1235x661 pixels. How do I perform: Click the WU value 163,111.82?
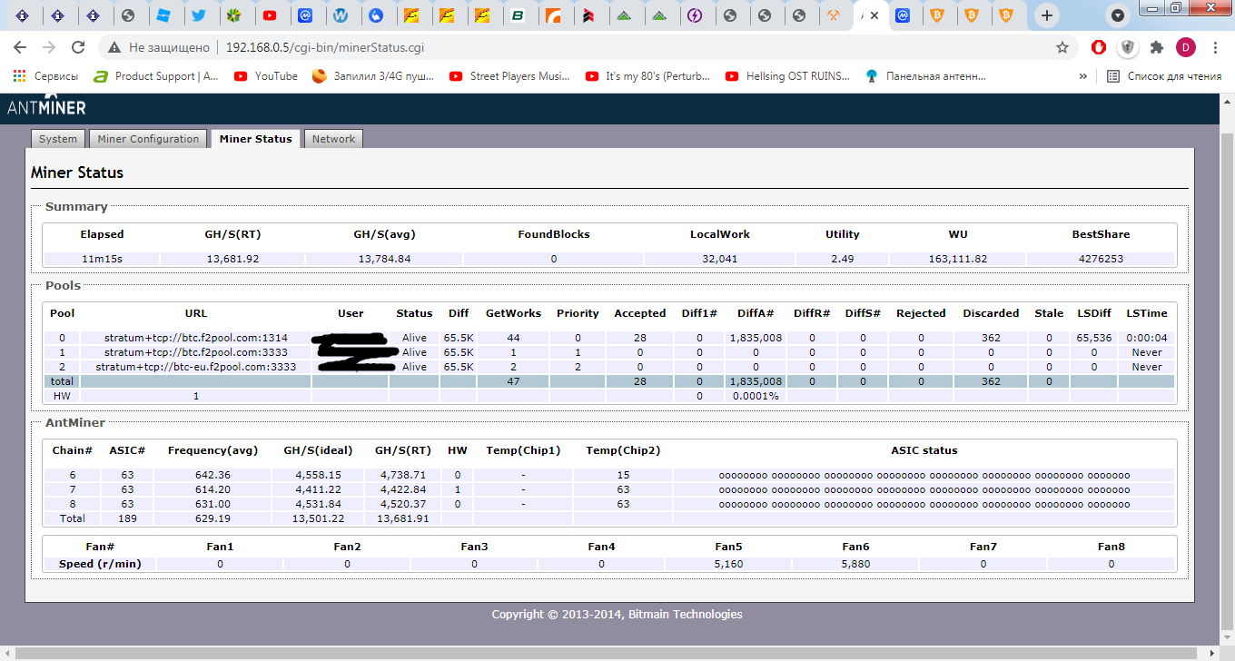pos(956,259)
